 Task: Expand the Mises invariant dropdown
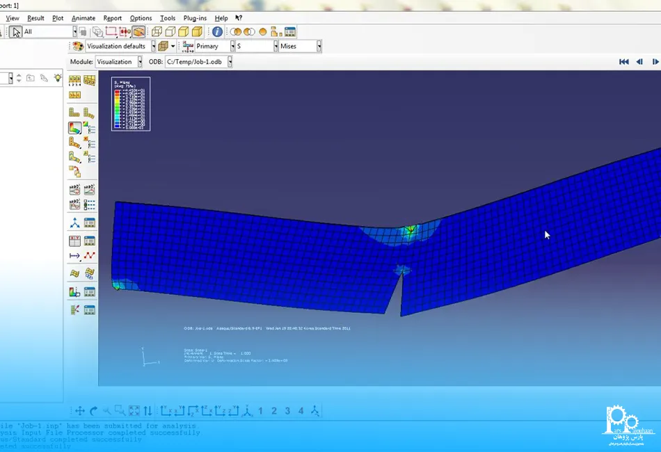(319, 47)
